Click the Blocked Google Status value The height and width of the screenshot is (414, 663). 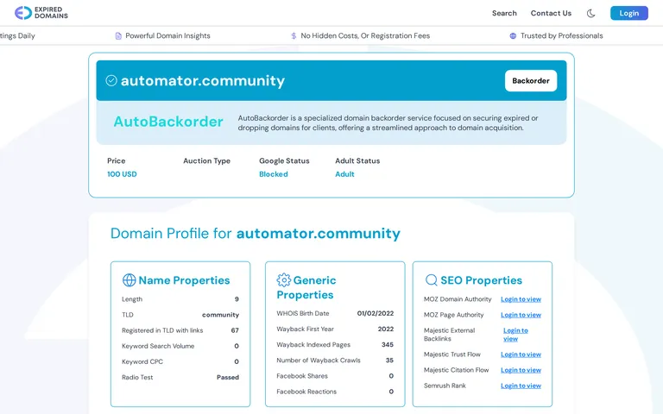[x=273, y=174]
